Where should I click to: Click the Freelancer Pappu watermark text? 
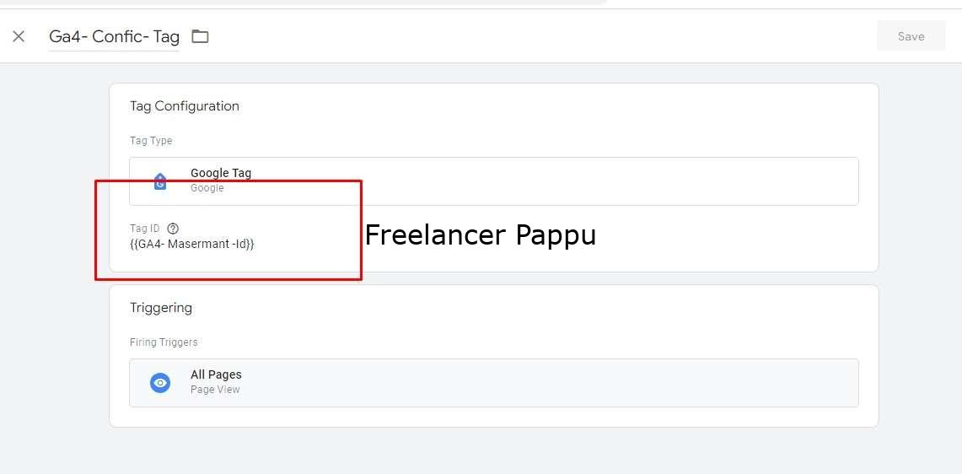481,235
